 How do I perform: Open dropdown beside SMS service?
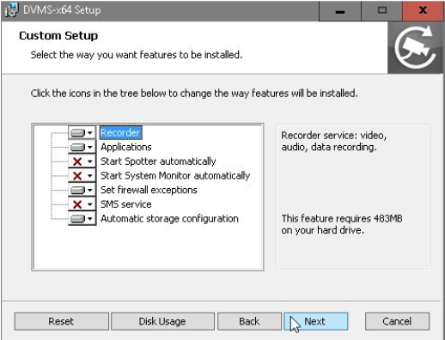(x=82, y=204)
